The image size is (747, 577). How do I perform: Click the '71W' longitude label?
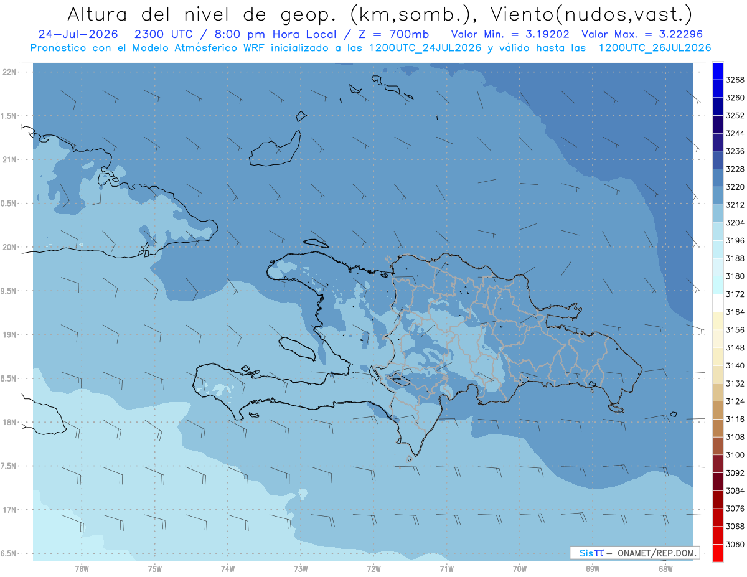446,568
